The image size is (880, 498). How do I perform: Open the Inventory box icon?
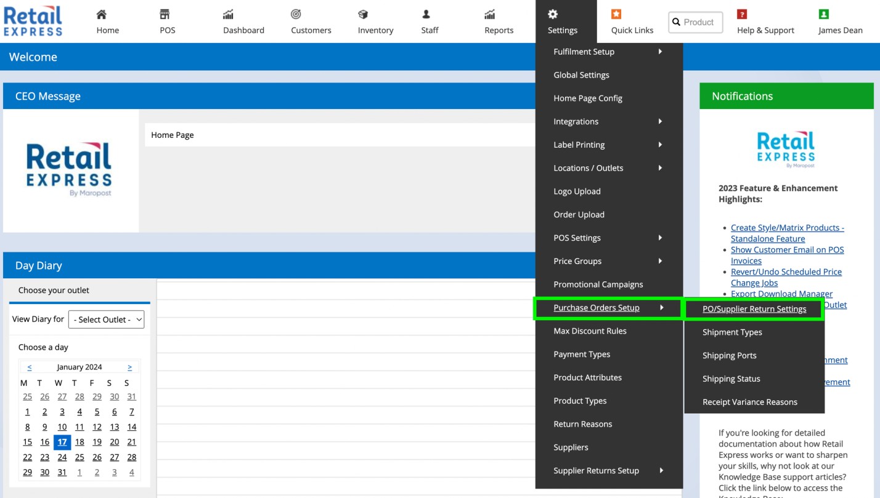click(x=363, y=14)
